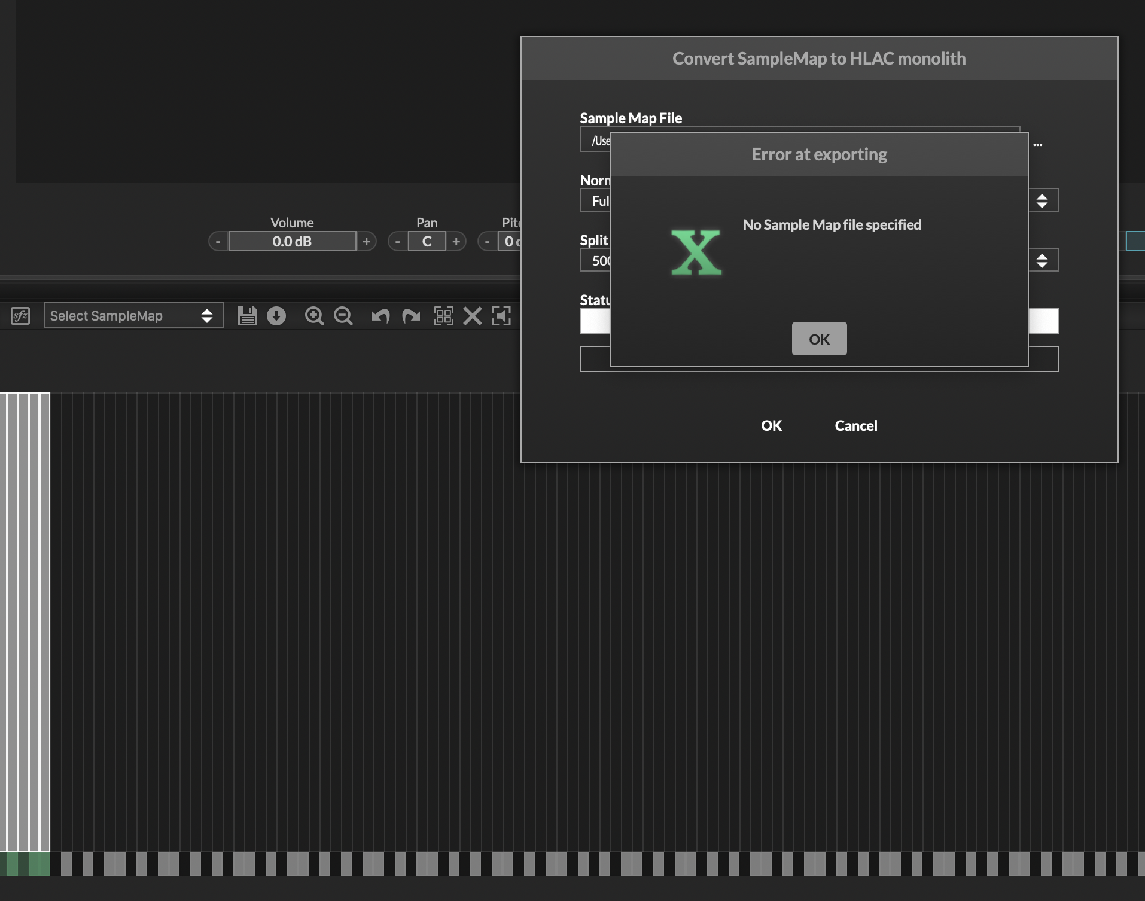Redo the last sample map action
This screenshot has width=1145, height=901.
tap(411, 315)
